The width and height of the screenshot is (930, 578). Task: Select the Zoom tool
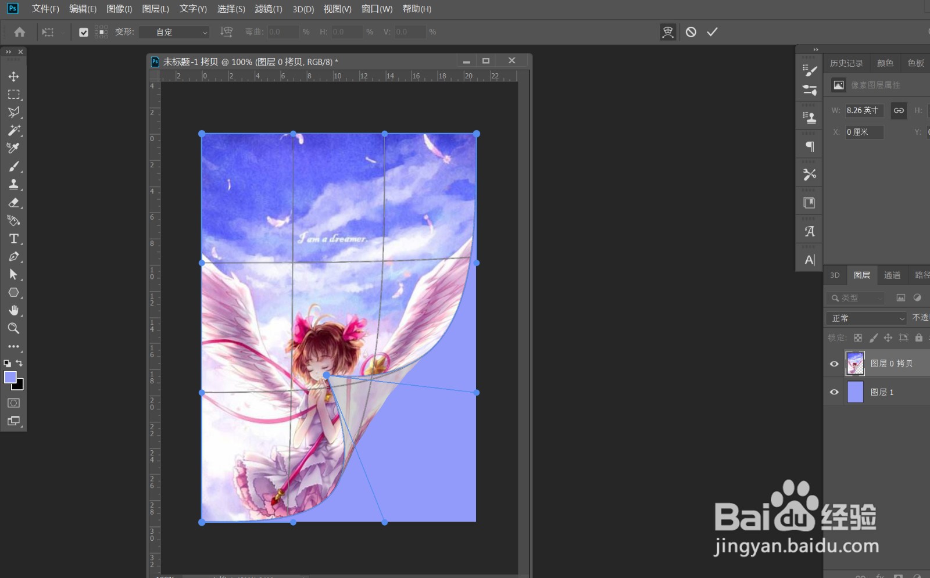point(13,329)
